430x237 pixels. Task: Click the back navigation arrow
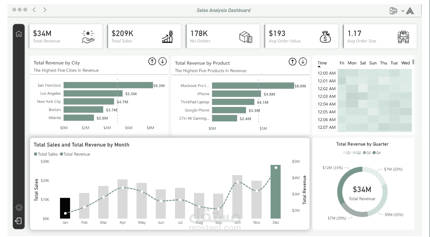34,10
